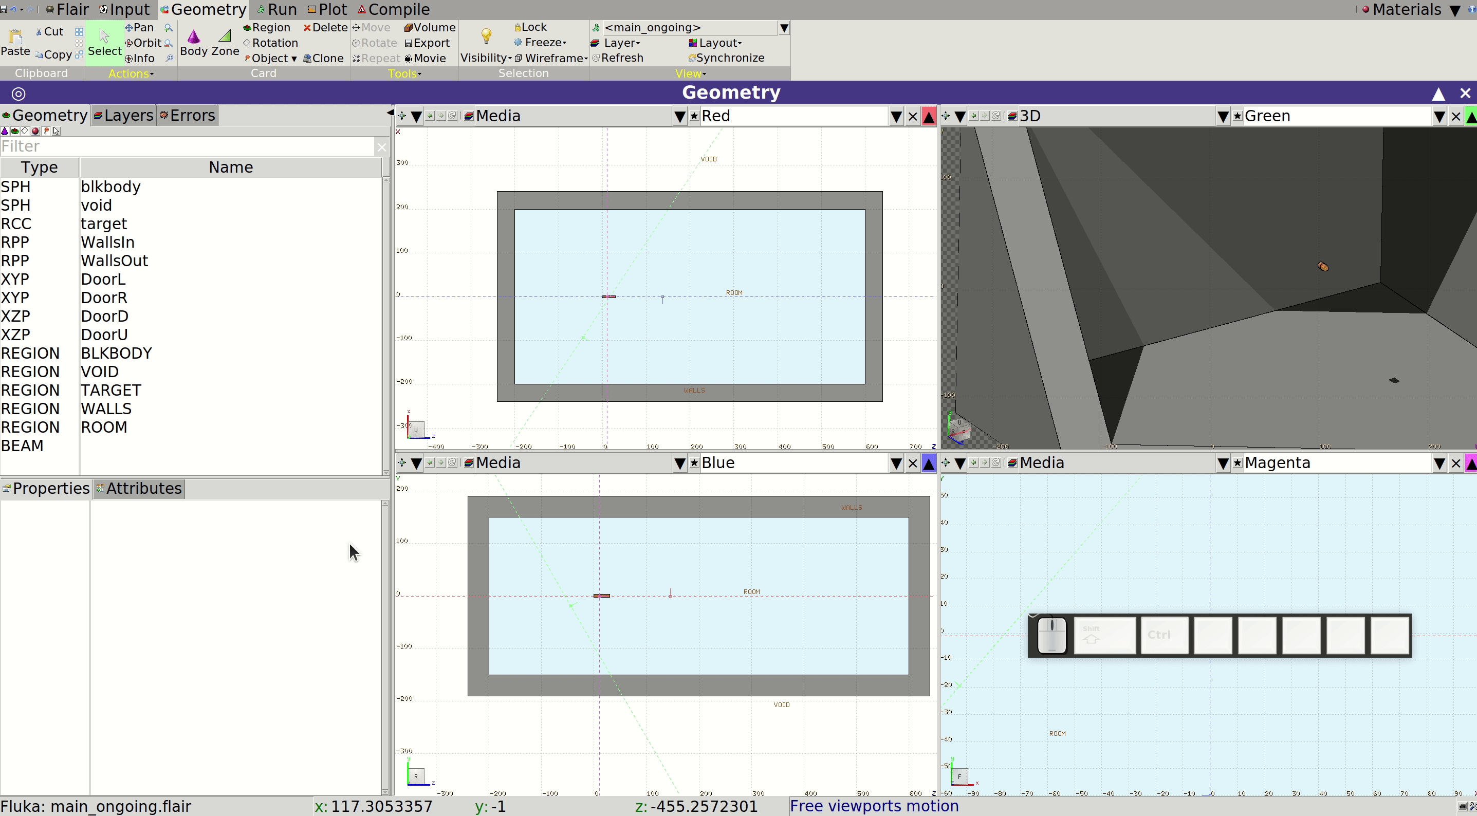
Task: Open the 3D layer dropdown arrow
Action: pos(1223,117)
